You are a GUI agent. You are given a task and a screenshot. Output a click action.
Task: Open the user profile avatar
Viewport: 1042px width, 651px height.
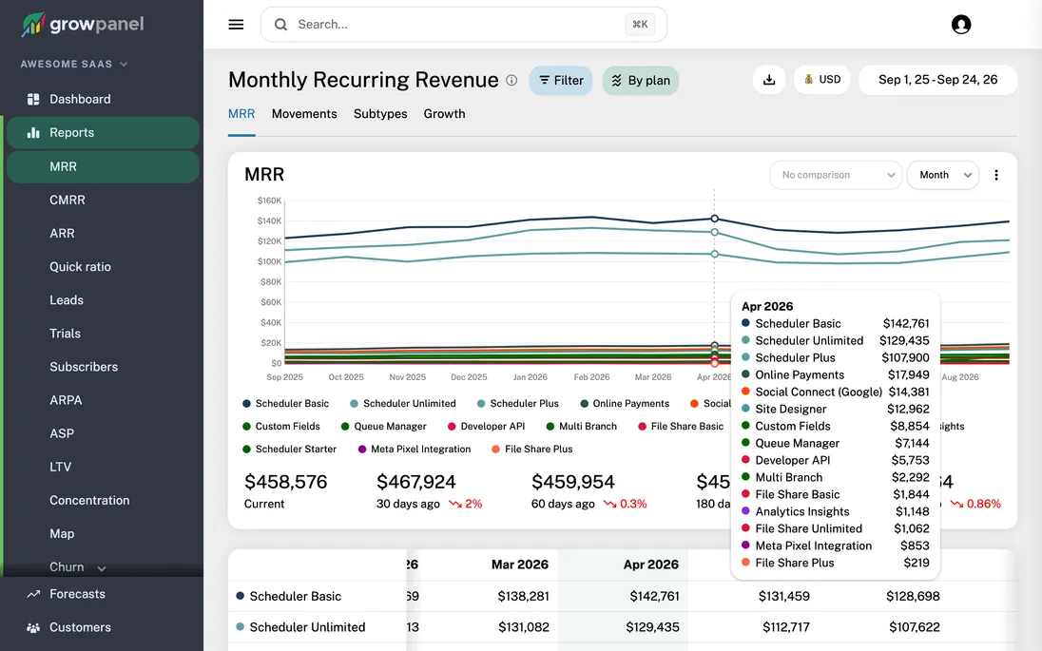(961, 25)
